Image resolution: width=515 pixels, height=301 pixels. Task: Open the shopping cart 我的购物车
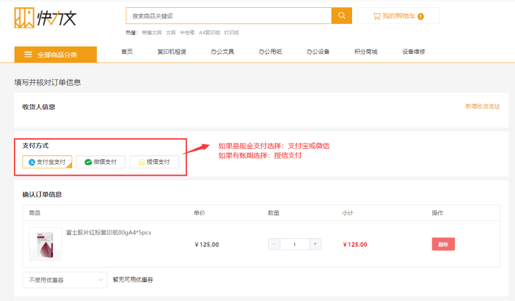(398, 16)
